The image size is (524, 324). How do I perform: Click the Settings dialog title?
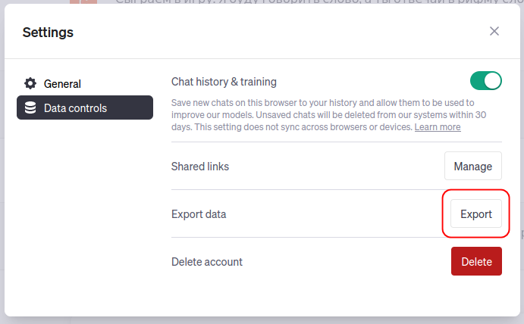pos(48,33)
